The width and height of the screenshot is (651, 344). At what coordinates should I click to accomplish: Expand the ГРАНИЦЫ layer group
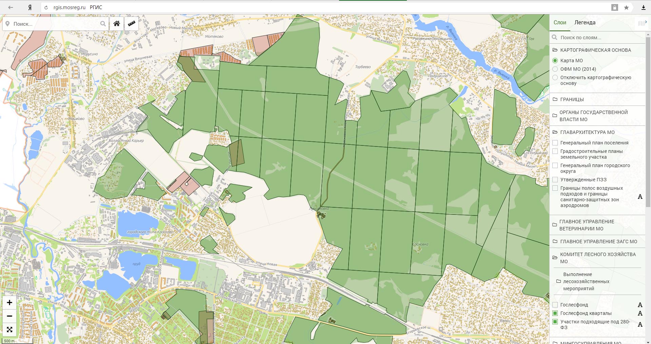(x=572, y=99)
